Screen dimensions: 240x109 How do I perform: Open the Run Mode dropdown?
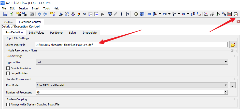coord(132,85)
